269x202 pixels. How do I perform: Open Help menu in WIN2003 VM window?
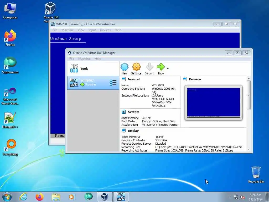tap(118, 30)
